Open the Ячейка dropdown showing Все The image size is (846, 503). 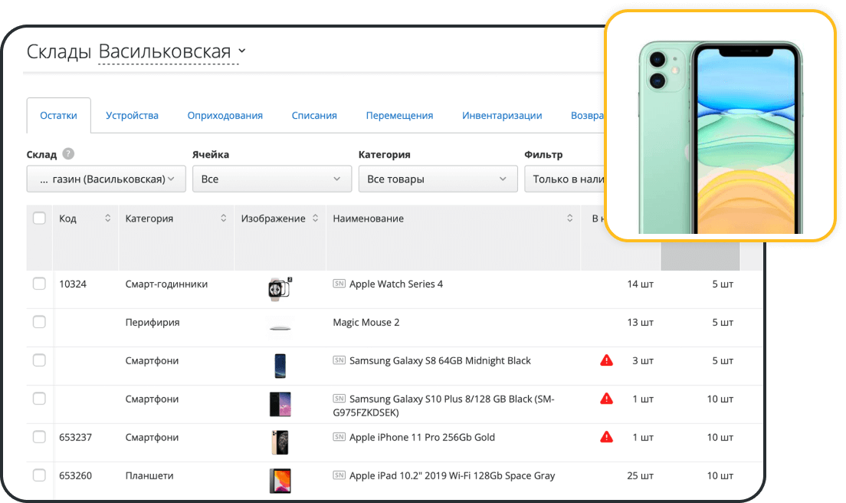tap(272, 178)
